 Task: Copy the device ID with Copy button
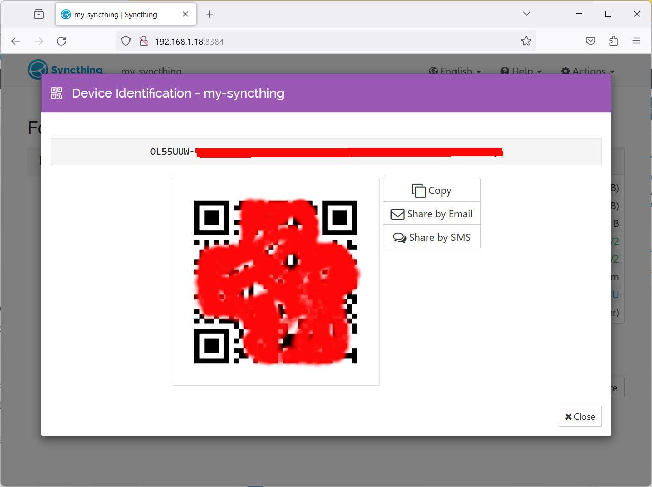[432, 190]
